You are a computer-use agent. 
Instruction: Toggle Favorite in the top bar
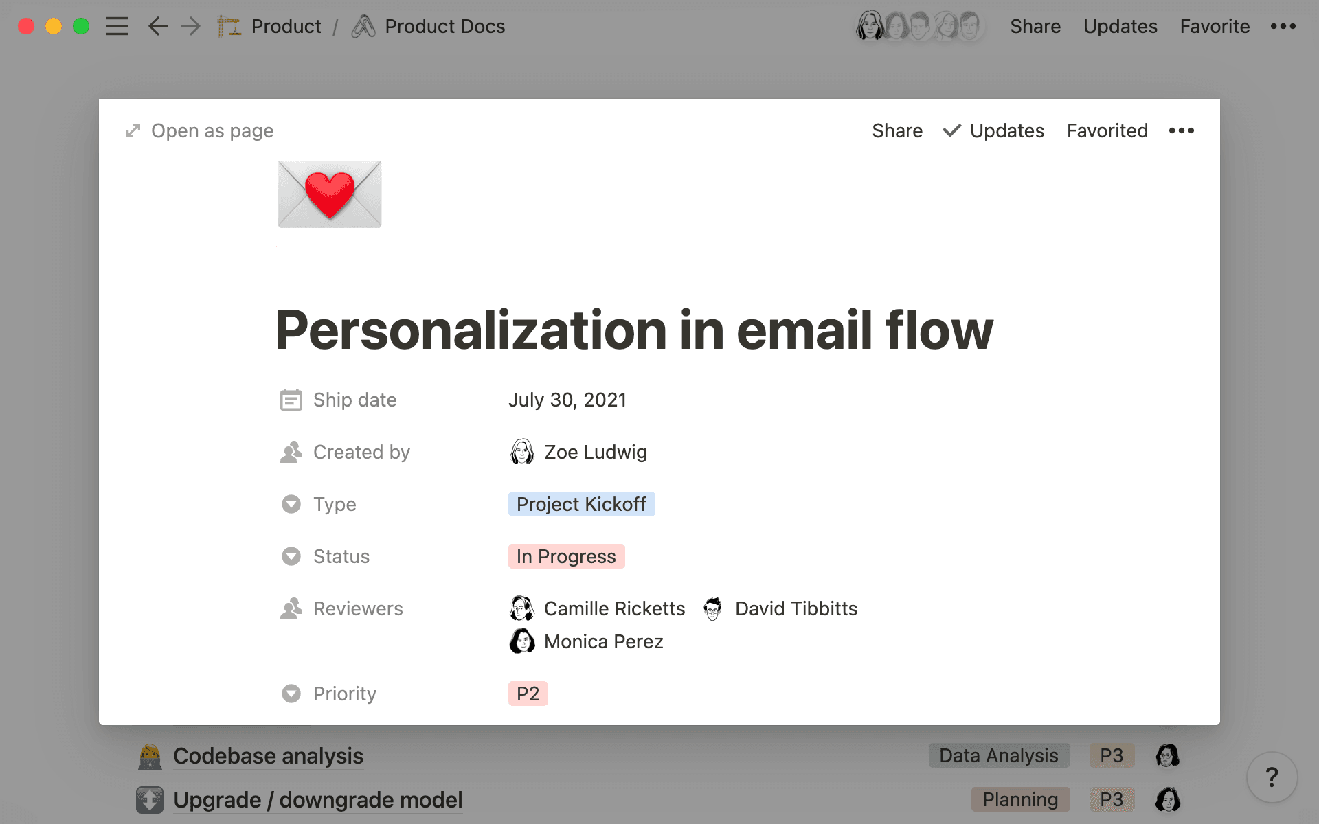[x=1214, y=26]
